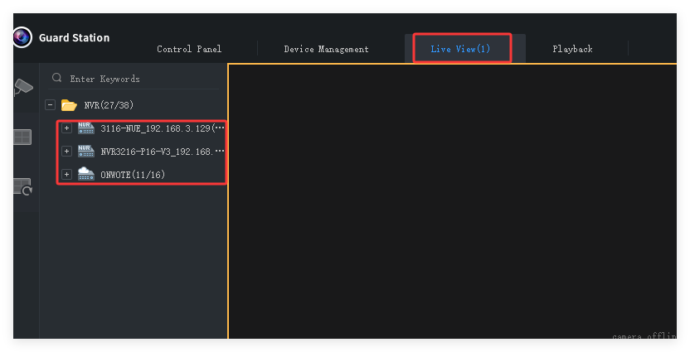Click the search magnifier icon
The width and height of the screenshot is (690, 352).
(x=57, y=79)
